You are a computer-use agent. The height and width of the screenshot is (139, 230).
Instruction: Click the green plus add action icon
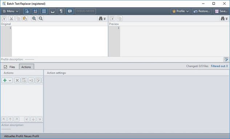pos(5,81)
